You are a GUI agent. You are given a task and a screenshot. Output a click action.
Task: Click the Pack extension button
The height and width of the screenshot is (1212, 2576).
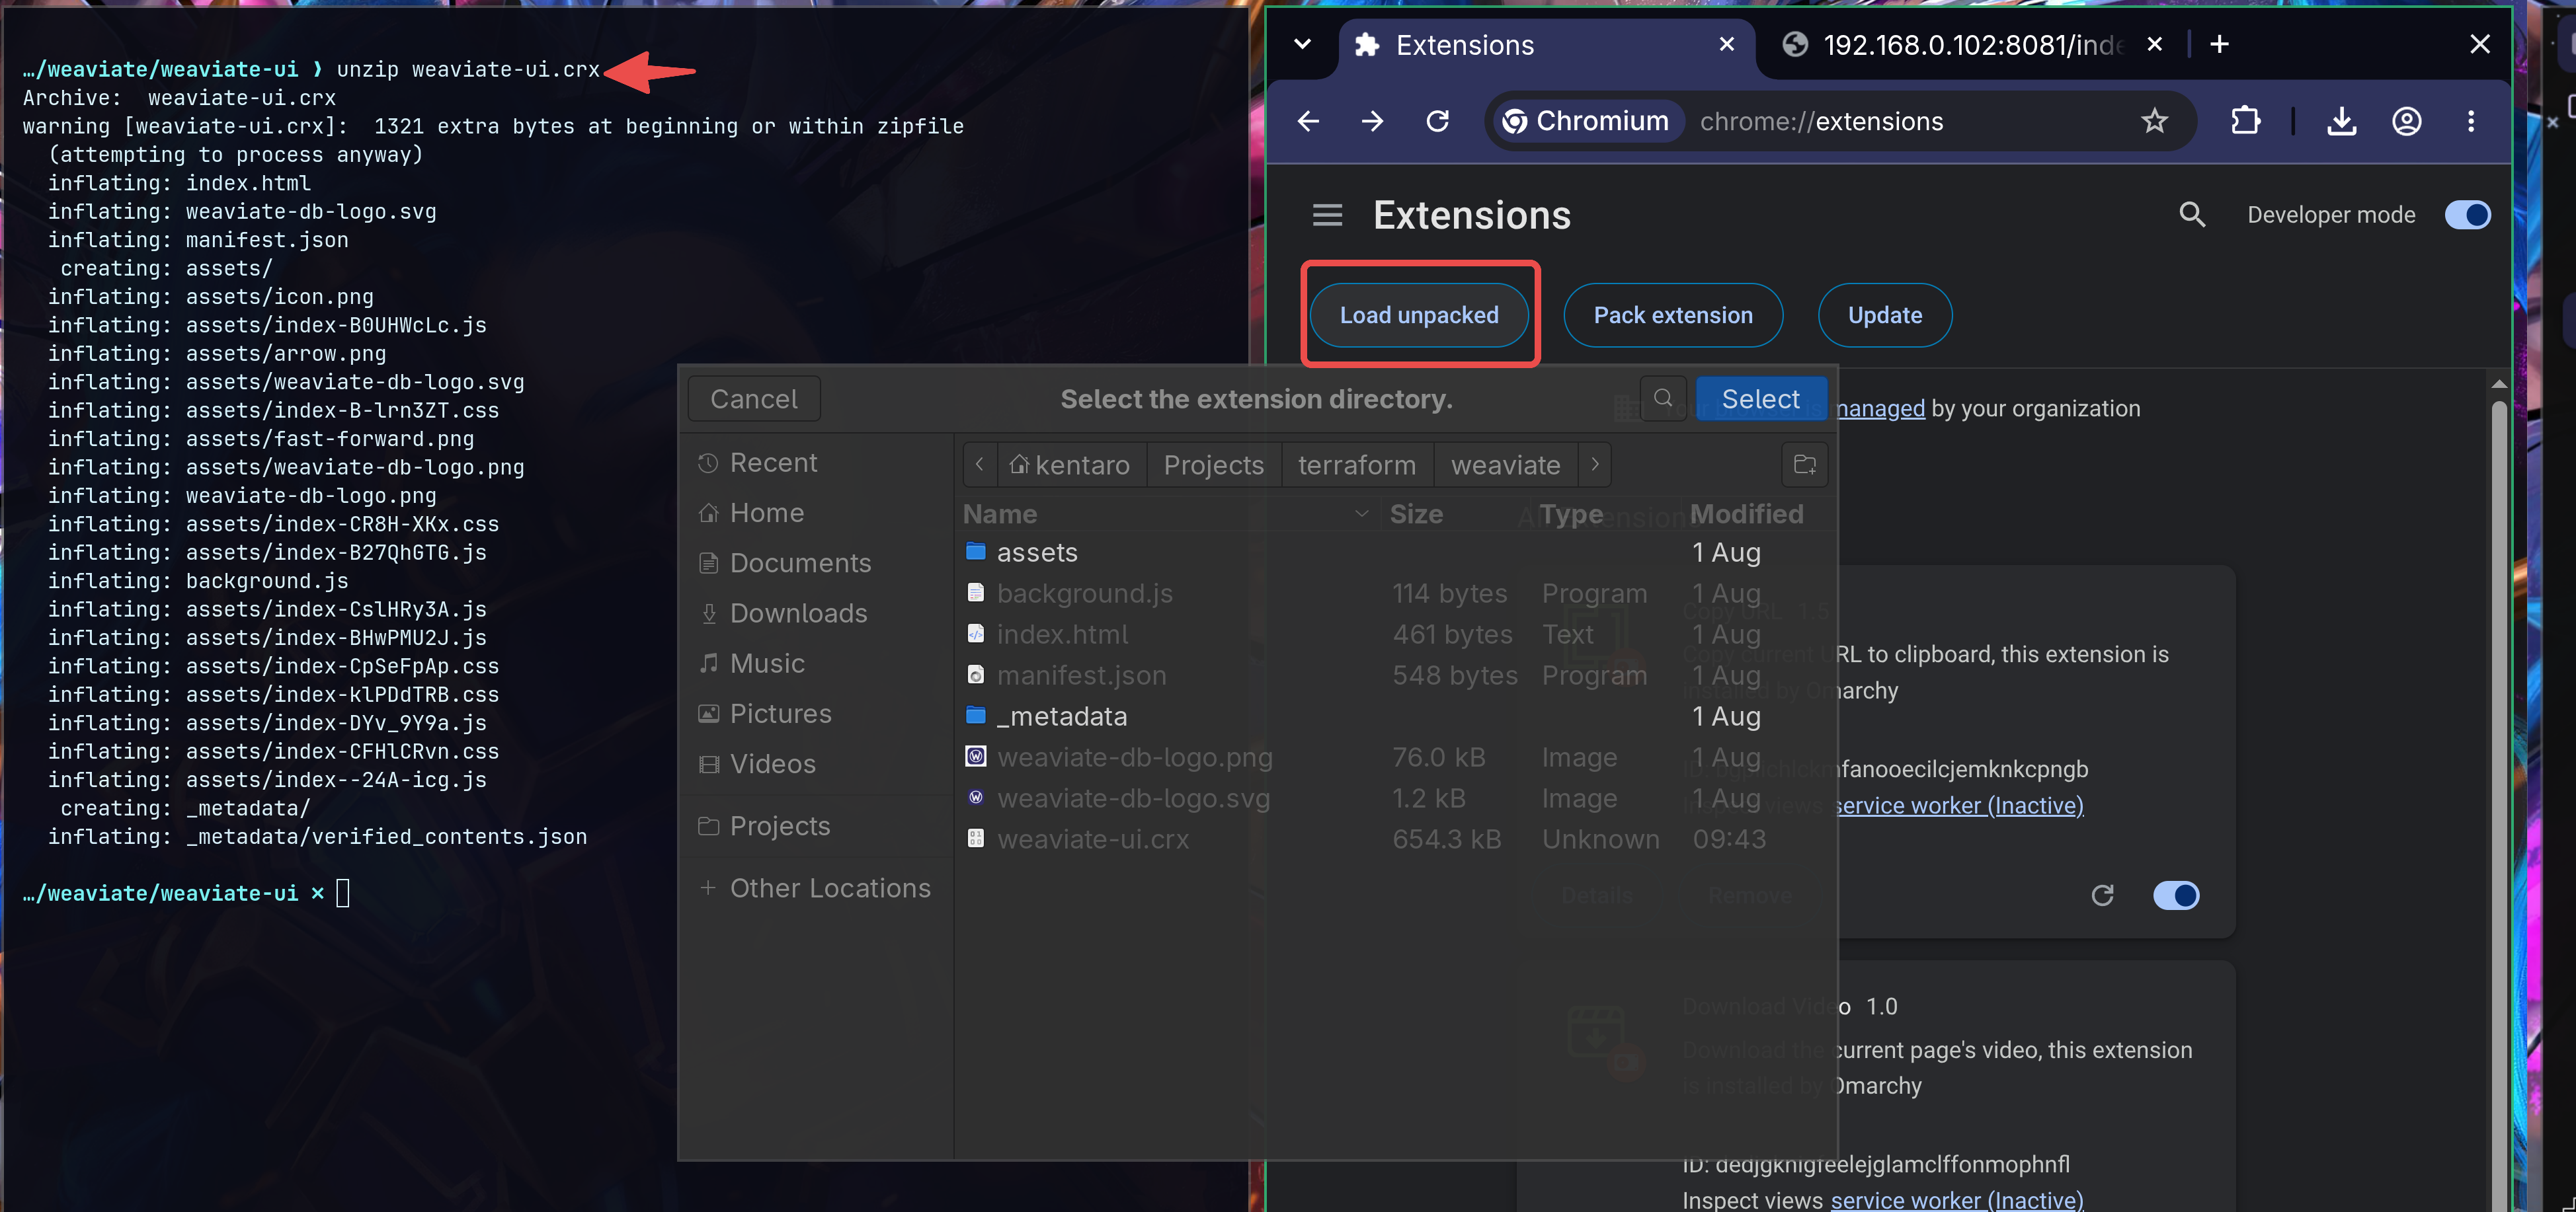pos(1673,316)
